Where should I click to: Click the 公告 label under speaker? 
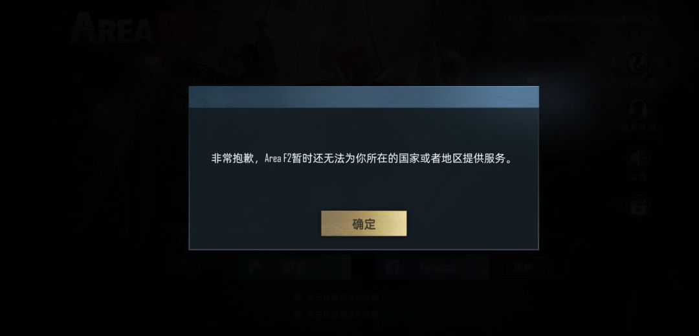(638, 177)
